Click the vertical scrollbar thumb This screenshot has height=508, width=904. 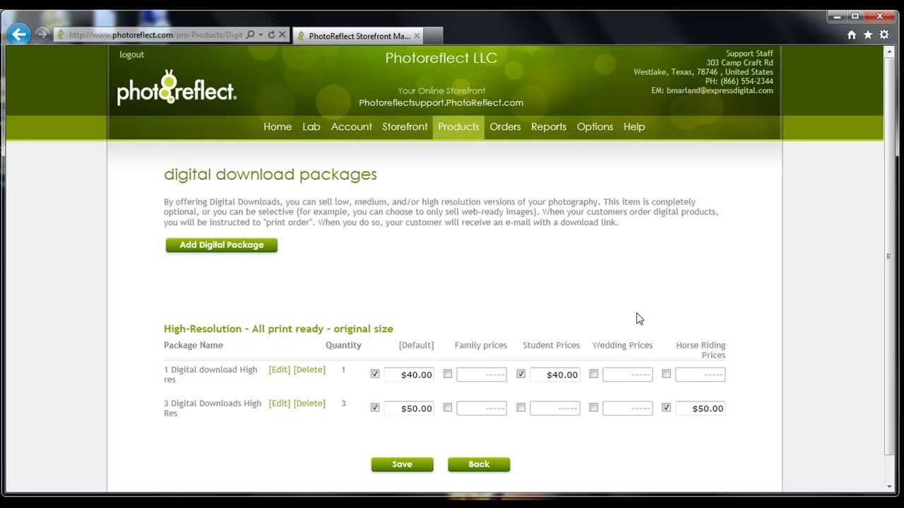(888, 255)
